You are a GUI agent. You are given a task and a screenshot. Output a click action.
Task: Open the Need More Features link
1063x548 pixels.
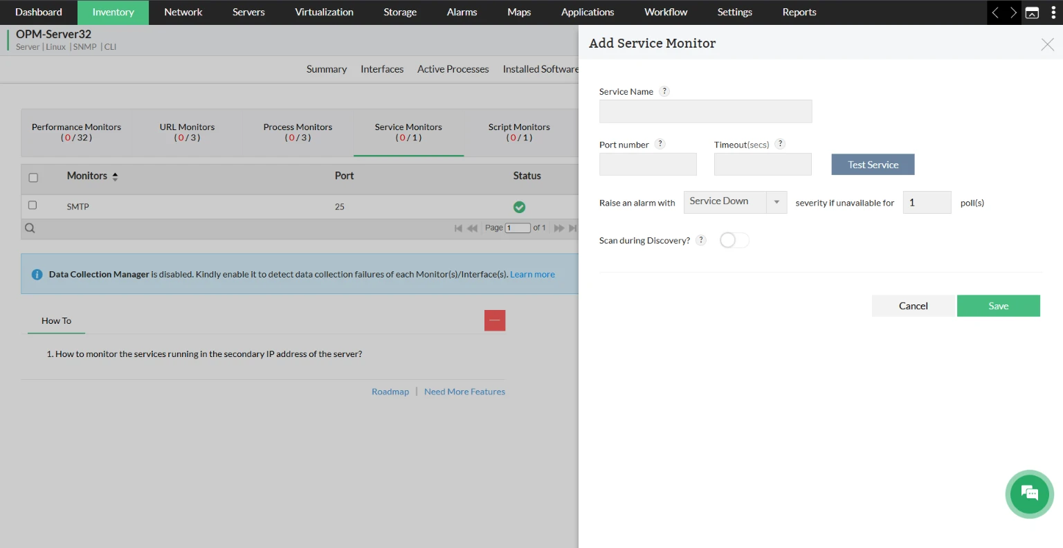click(464, 392)
